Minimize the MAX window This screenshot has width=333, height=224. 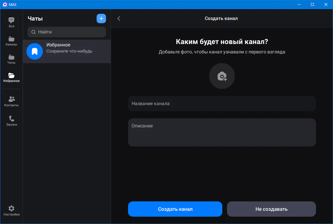coord(299,4)
